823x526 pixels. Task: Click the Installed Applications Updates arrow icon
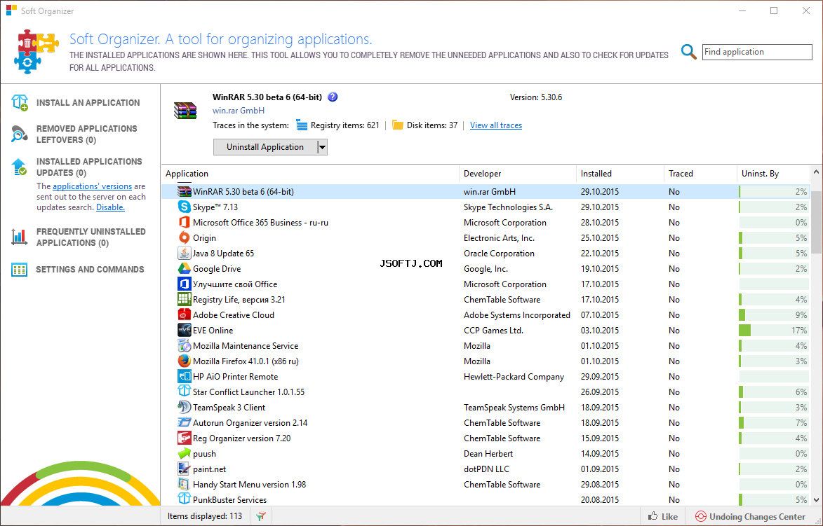click(x=20, y=167)
